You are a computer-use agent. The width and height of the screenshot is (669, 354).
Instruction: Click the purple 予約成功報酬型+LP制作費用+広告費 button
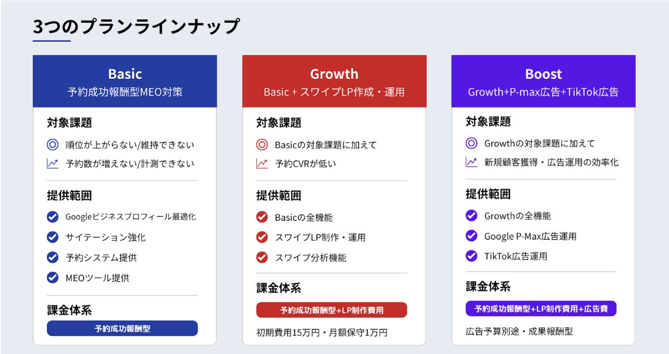pos(541,309)
